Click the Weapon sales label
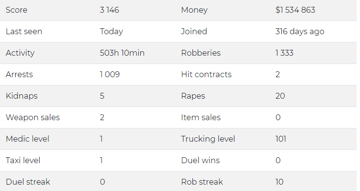Image resolution: width=360 pixels, height=191 pixels. [33, 118]
